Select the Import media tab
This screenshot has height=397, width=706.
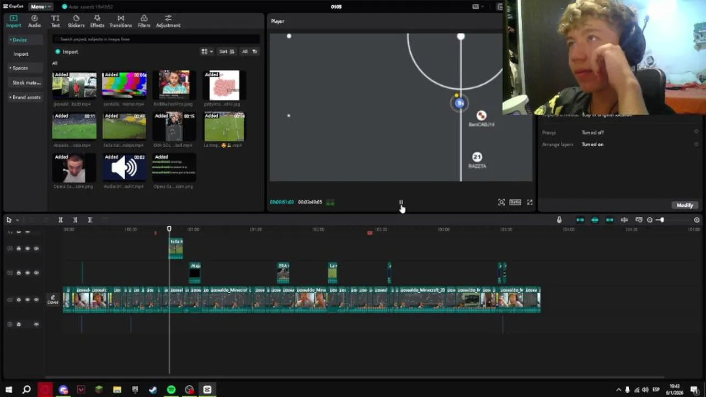click(x=13, y=22)
